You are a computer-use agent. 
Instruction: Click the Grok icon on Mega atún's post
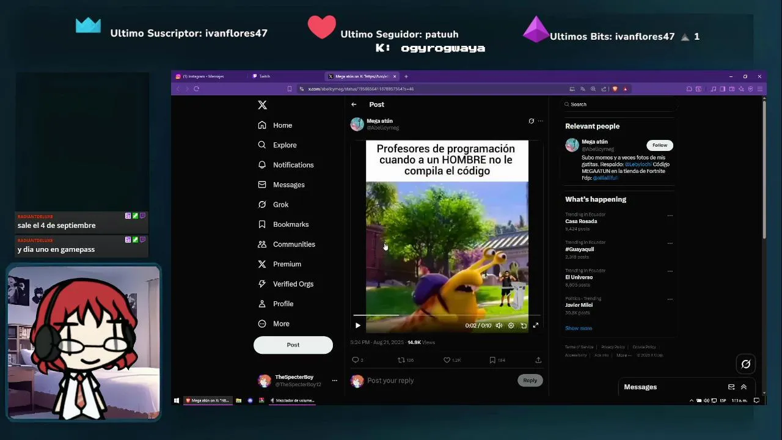click(x=532, y=121)
